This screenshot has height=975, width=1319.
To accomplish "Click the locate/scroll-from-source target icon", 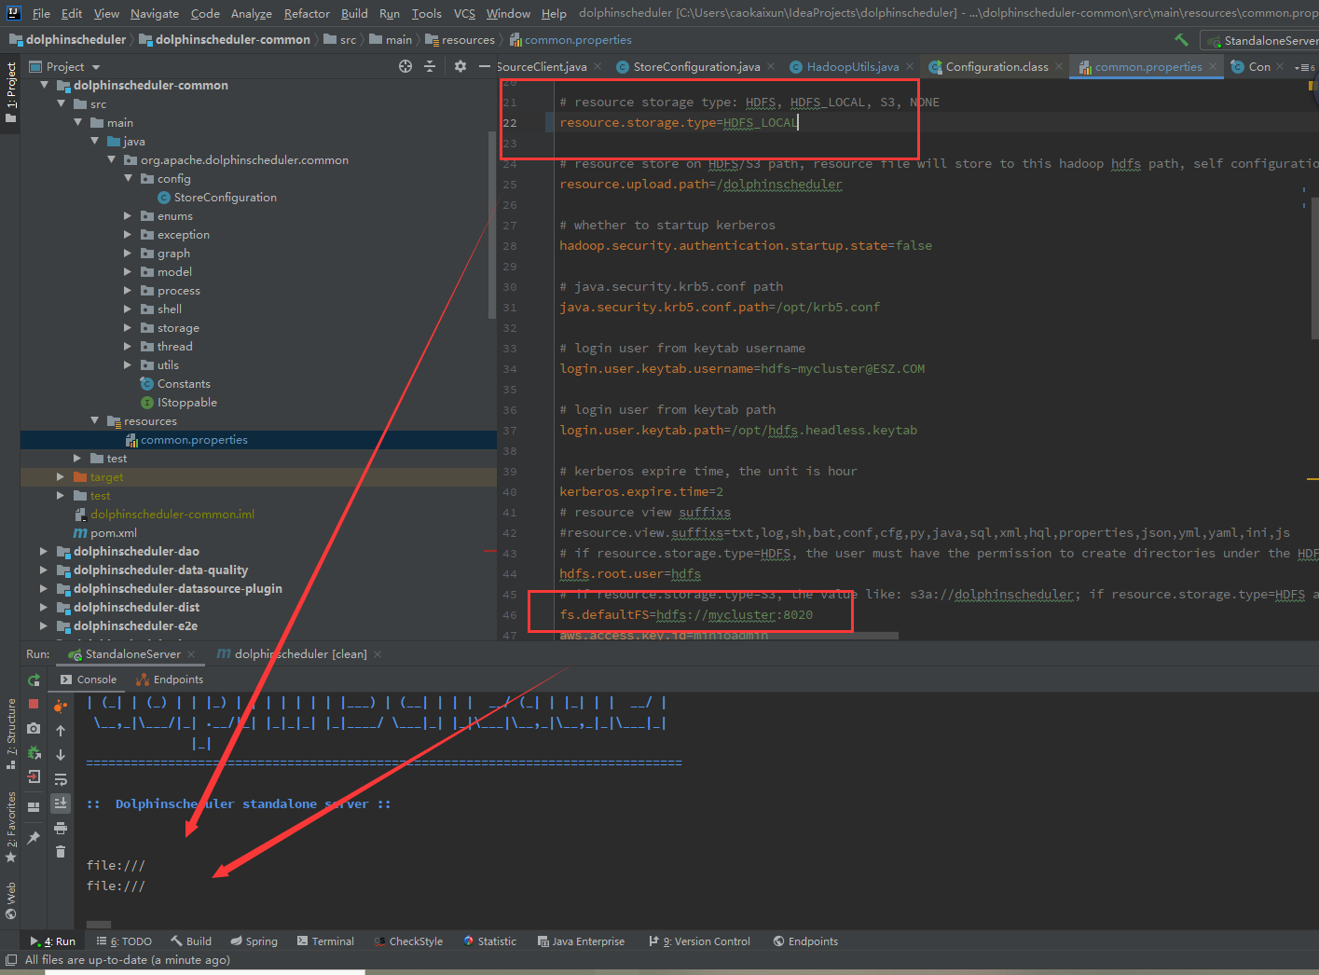I will point(405,66).
